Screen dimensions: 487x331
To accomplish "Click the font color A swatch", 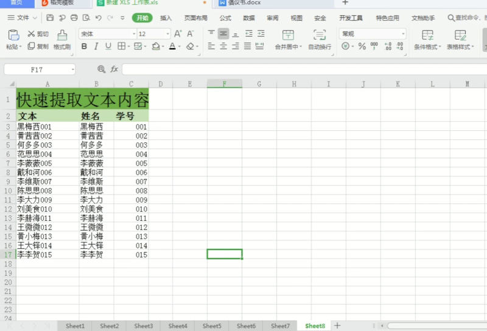I will click(x=172, y=47).
